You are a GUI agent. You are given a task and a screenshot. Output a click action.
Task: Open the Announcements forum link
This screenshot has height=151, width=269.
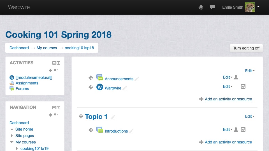tap(119, 79)
